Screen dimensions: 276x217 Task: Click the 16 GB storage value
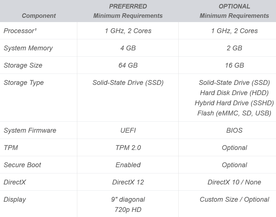pos(234,65)
